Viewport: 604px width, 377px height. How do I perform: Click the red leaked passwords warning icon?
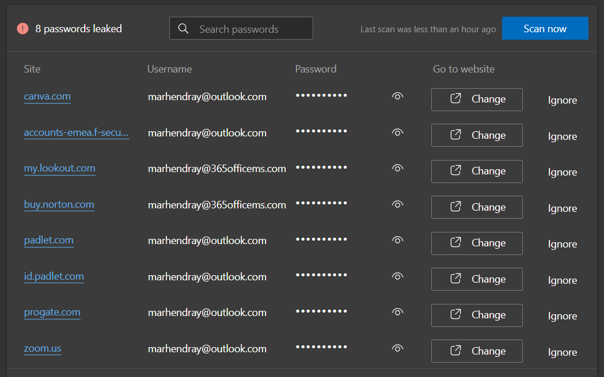(x=22, y=29)
